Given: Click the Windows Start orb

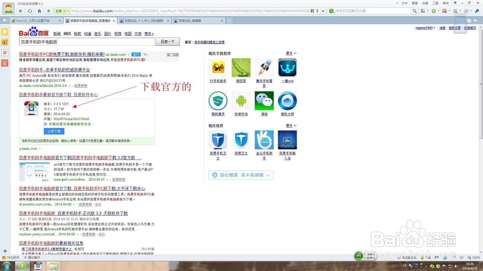Looking at the screenshot, I should pos(7,266).
